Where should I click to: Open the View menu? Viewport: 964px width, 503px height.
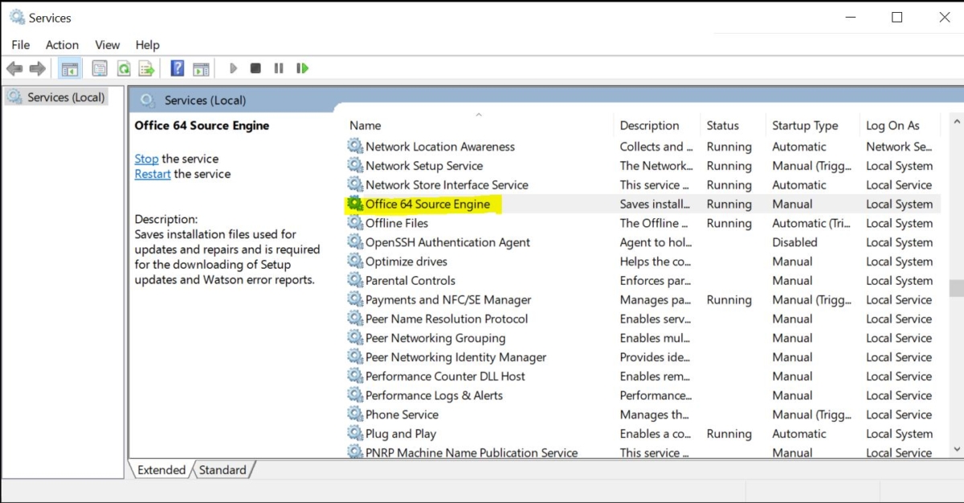point(107,45)
